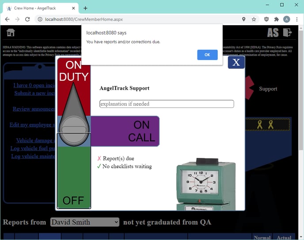Bookmark this page with the star icon
Image resolution: width=304 pixels, height=240 pixels.
point(254,19)
